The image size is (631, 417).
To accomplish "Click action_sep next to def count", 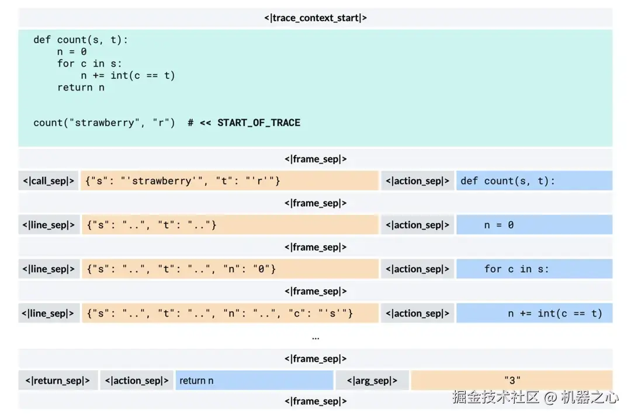I will [x=417, y=180].
